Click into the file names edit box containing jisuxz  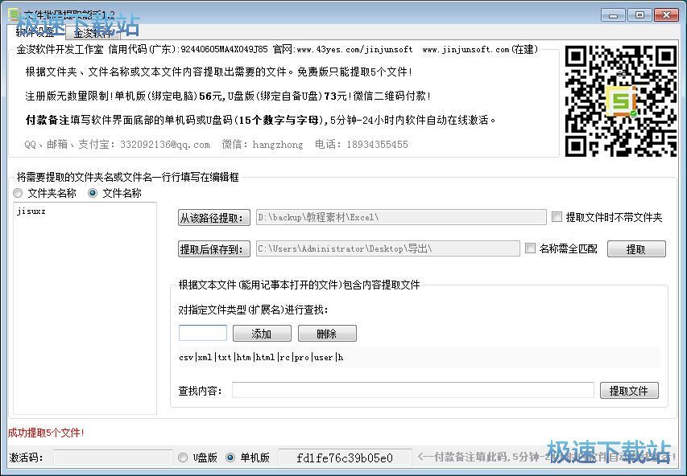click(85, 308)
